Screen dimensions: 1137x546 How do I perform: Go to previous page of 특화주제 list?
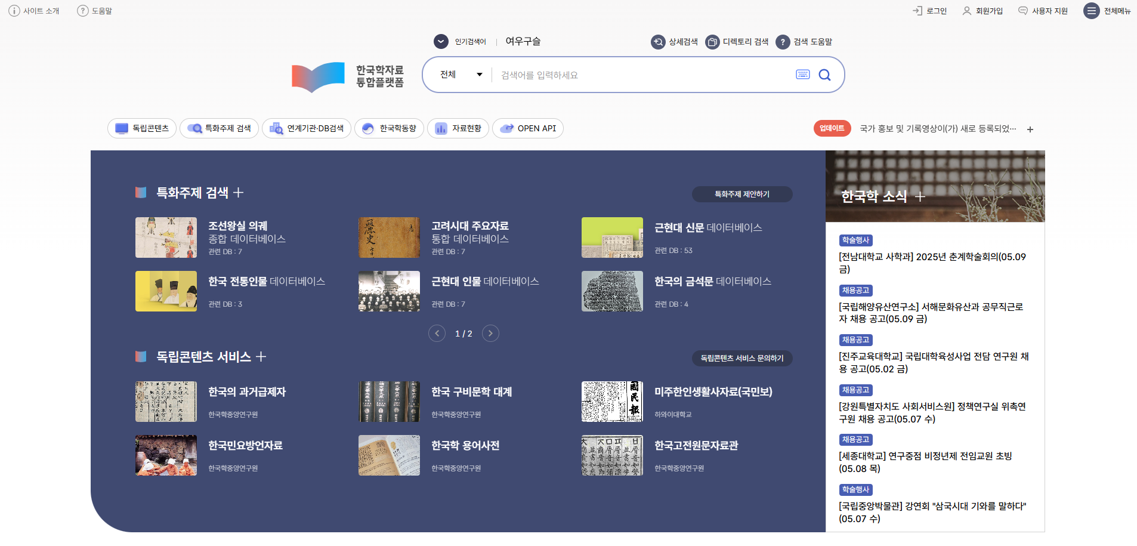pos(437,334)
